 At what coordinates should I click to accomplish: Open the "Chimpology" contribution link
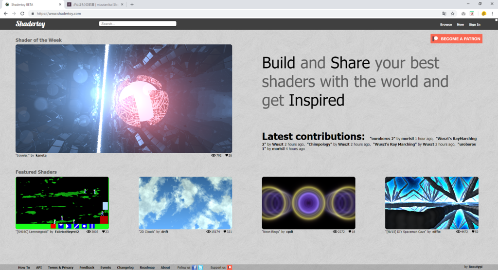coord(320,144)
